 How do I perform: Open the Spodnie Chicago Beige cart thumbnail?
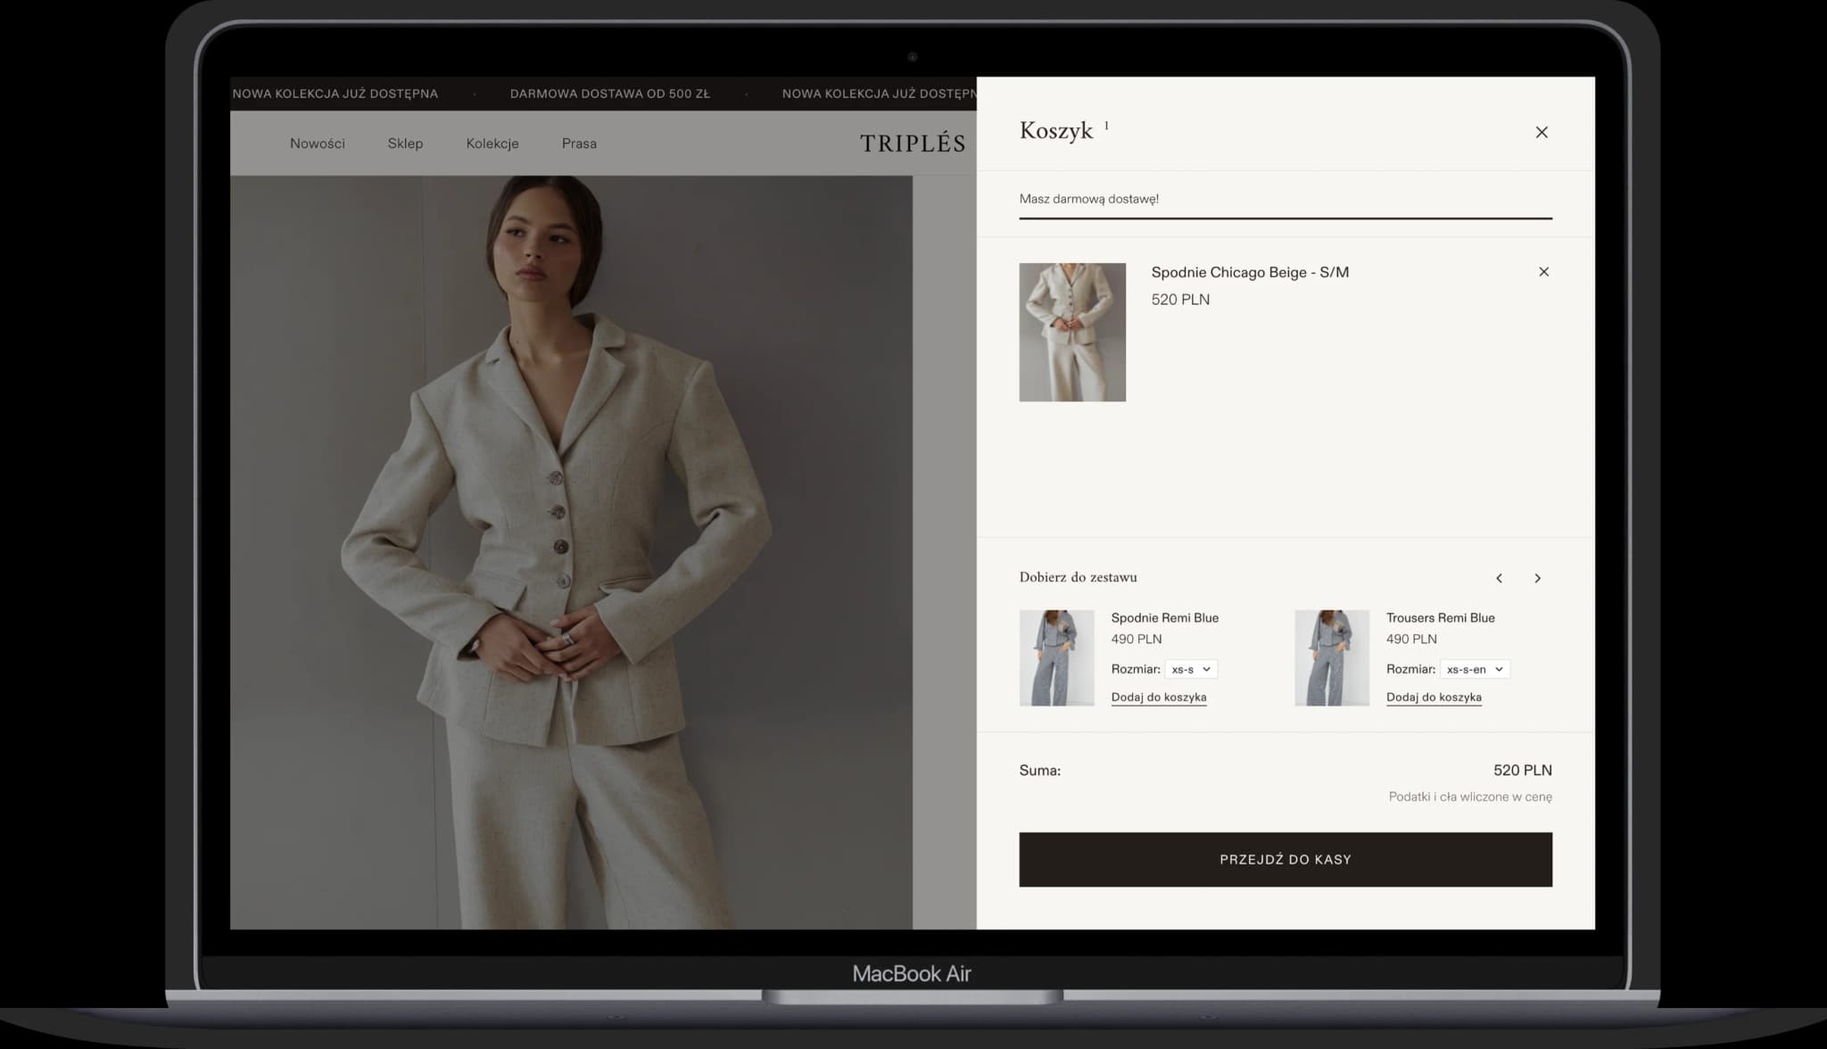1072,332
